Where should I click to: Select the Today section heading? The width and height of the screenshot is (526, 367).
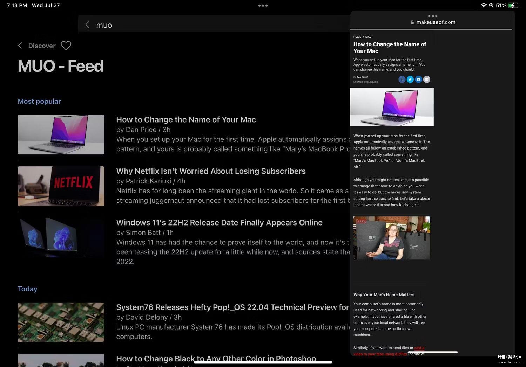pyautogui.click(x=27, y=289)
